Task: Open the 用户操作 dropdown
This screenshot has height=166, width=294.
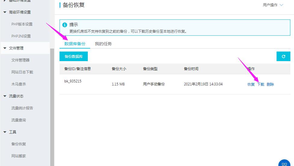Action: 273,5
